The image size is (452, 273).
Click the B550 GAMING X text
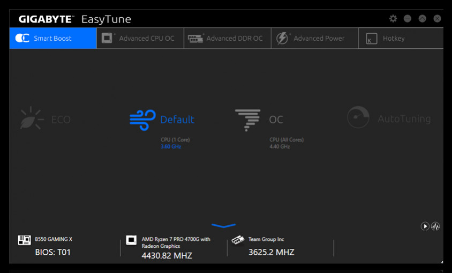[x=54, y=239]
